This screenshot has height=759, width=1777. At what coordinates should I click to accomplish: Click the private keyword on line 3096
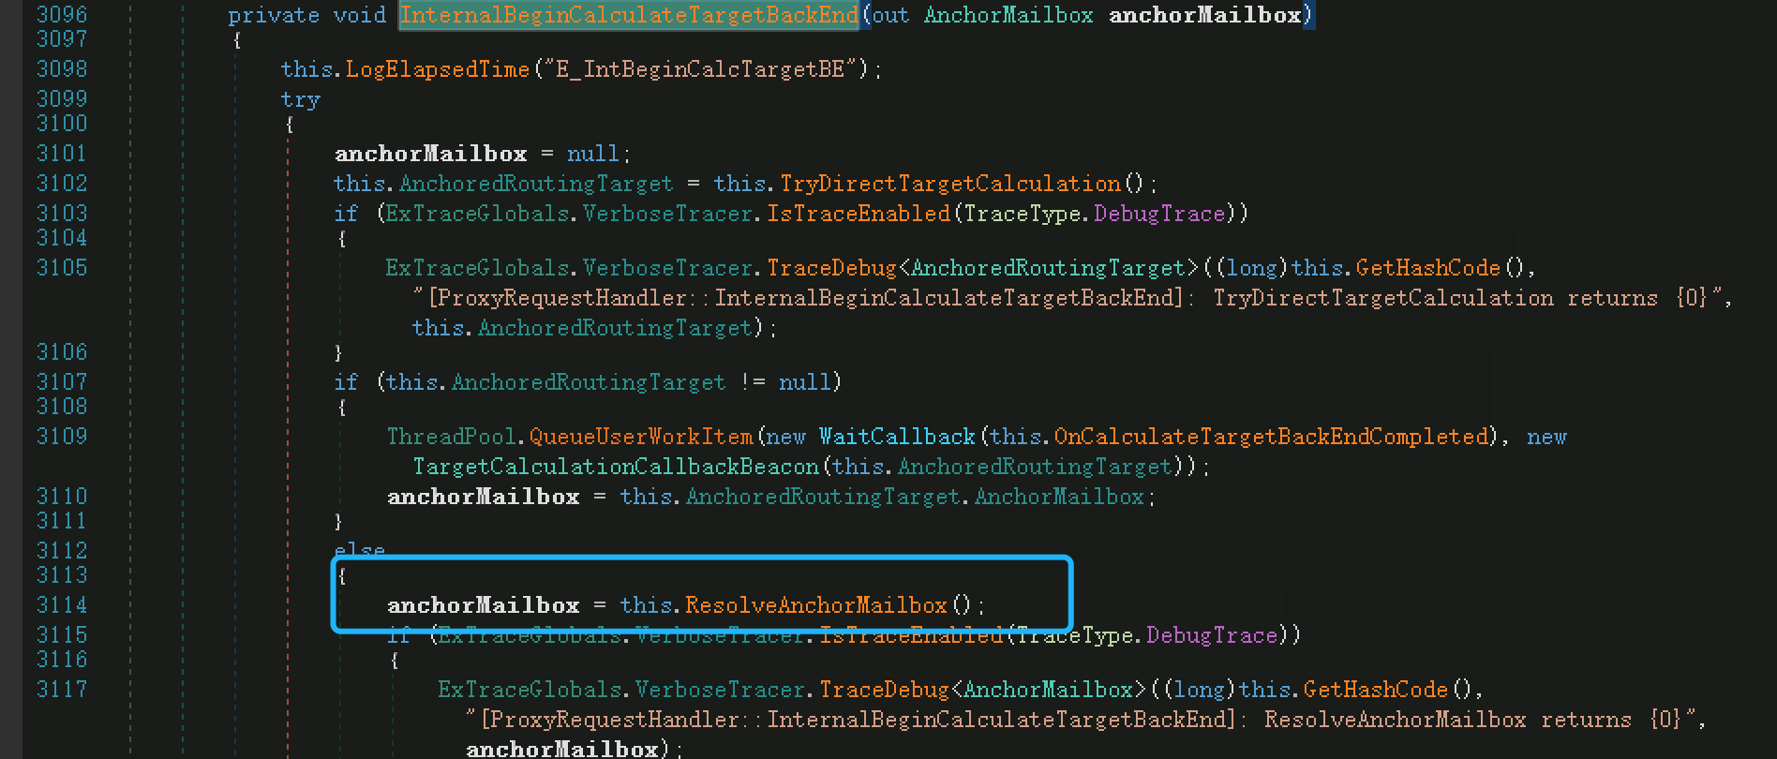click(x=274, y=15)
